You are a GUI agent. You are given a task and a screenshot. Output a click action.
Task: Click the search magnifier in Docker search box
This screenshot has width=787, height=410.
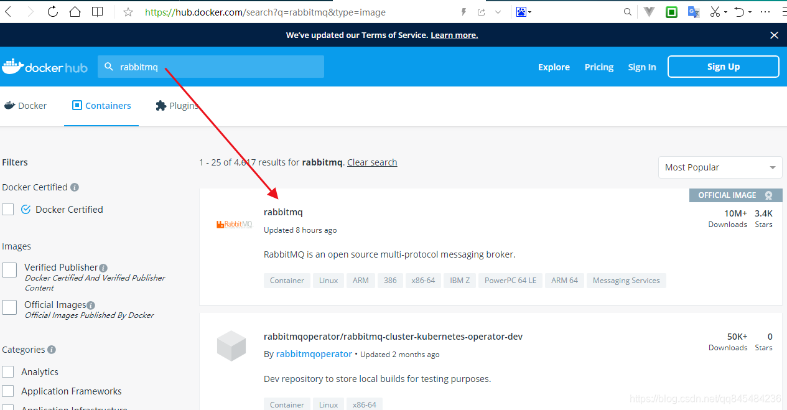coord(109,67)
